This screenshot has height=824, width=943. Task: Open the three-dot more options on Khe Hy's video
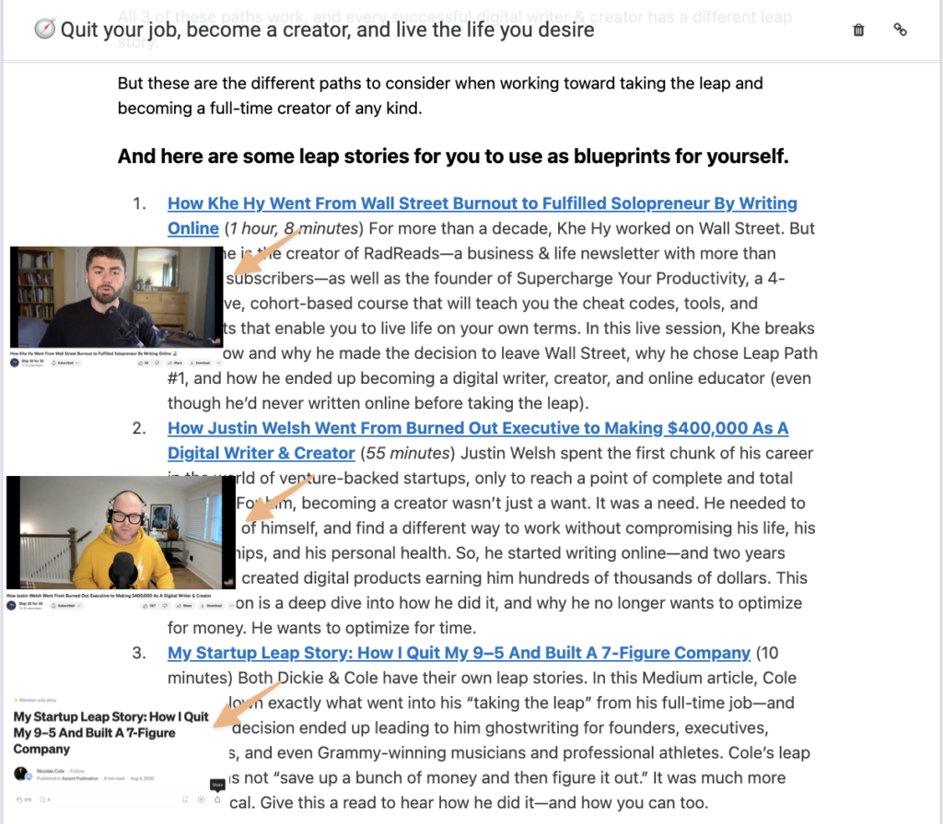pos(218,363)
